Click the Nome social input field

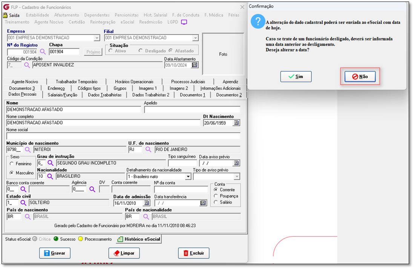point(123,136)
